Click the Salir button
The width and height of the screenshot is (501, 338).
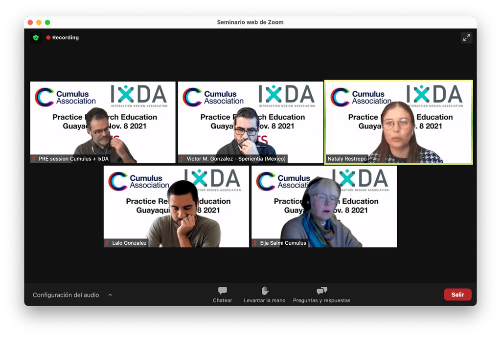[x=457, y=294]
